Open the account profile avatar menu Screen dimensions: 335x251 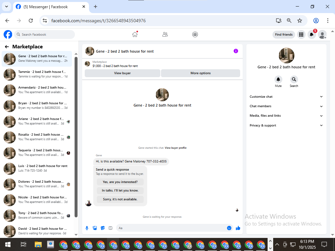pyautogui.click(x=322, y=34)
